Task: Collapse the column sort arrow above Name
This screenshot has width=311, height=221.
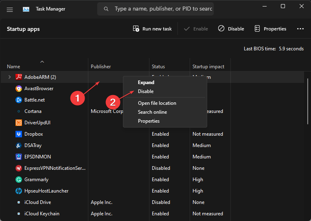Action: point(42,62)
